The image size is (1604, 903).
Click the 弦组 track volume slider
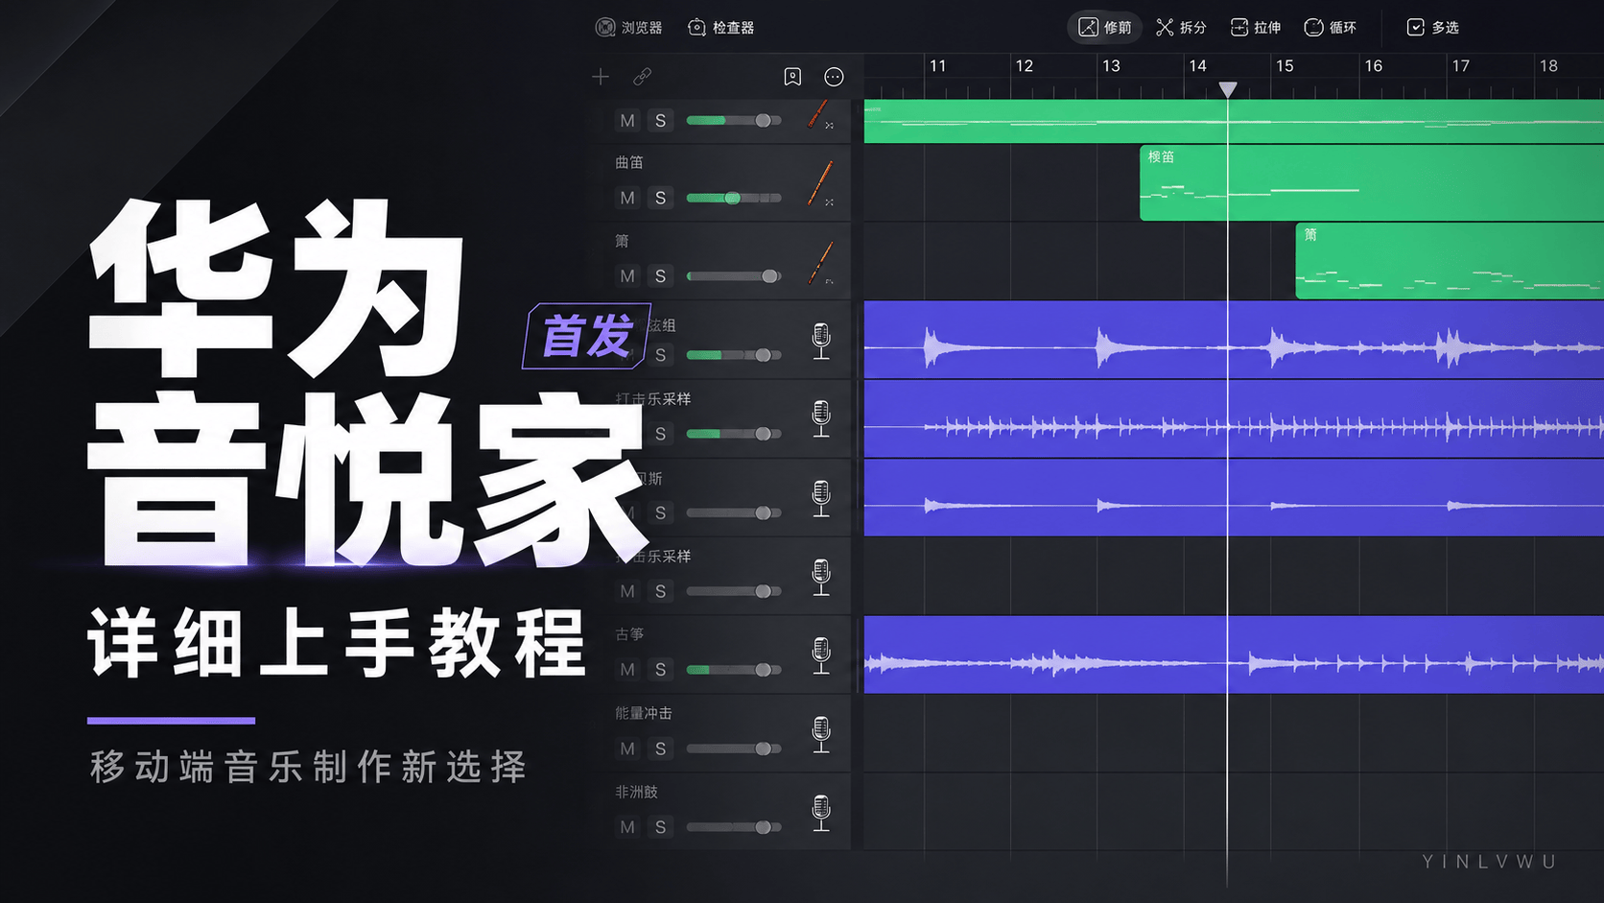[x=734, y=355]
